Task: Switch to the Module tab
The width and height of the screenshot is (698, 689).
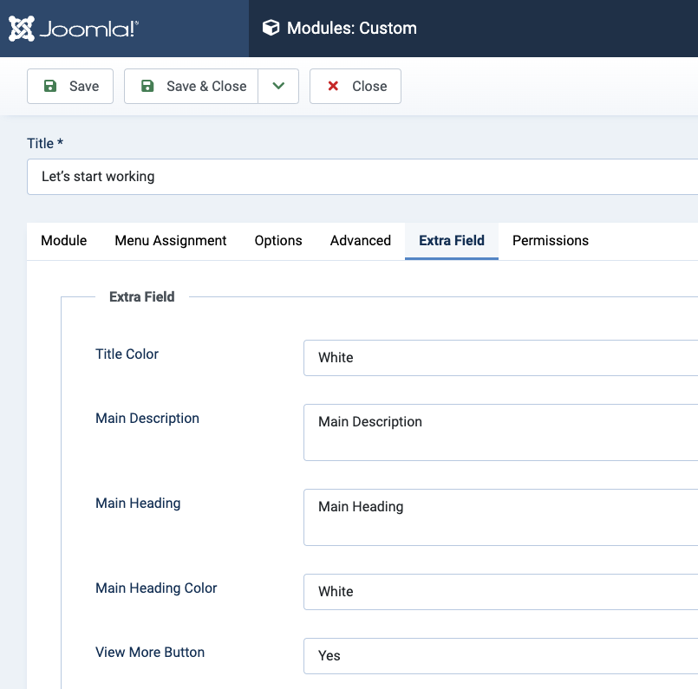Action: point(64,241)
